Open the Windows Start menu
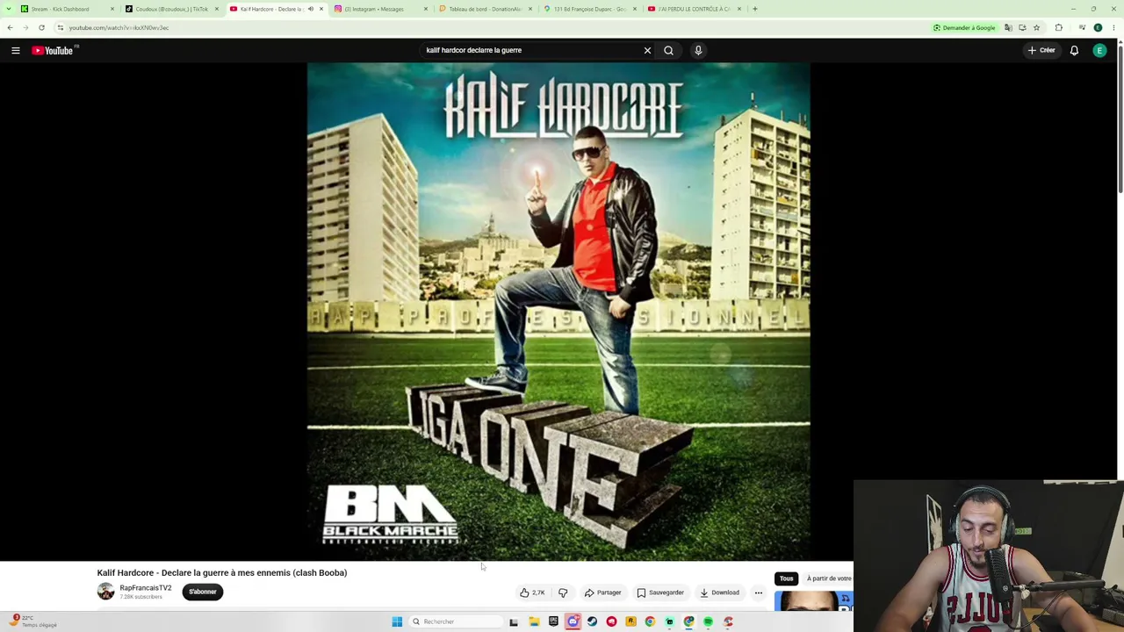This screenshot has width=1124, height=632. pos(397,621)
